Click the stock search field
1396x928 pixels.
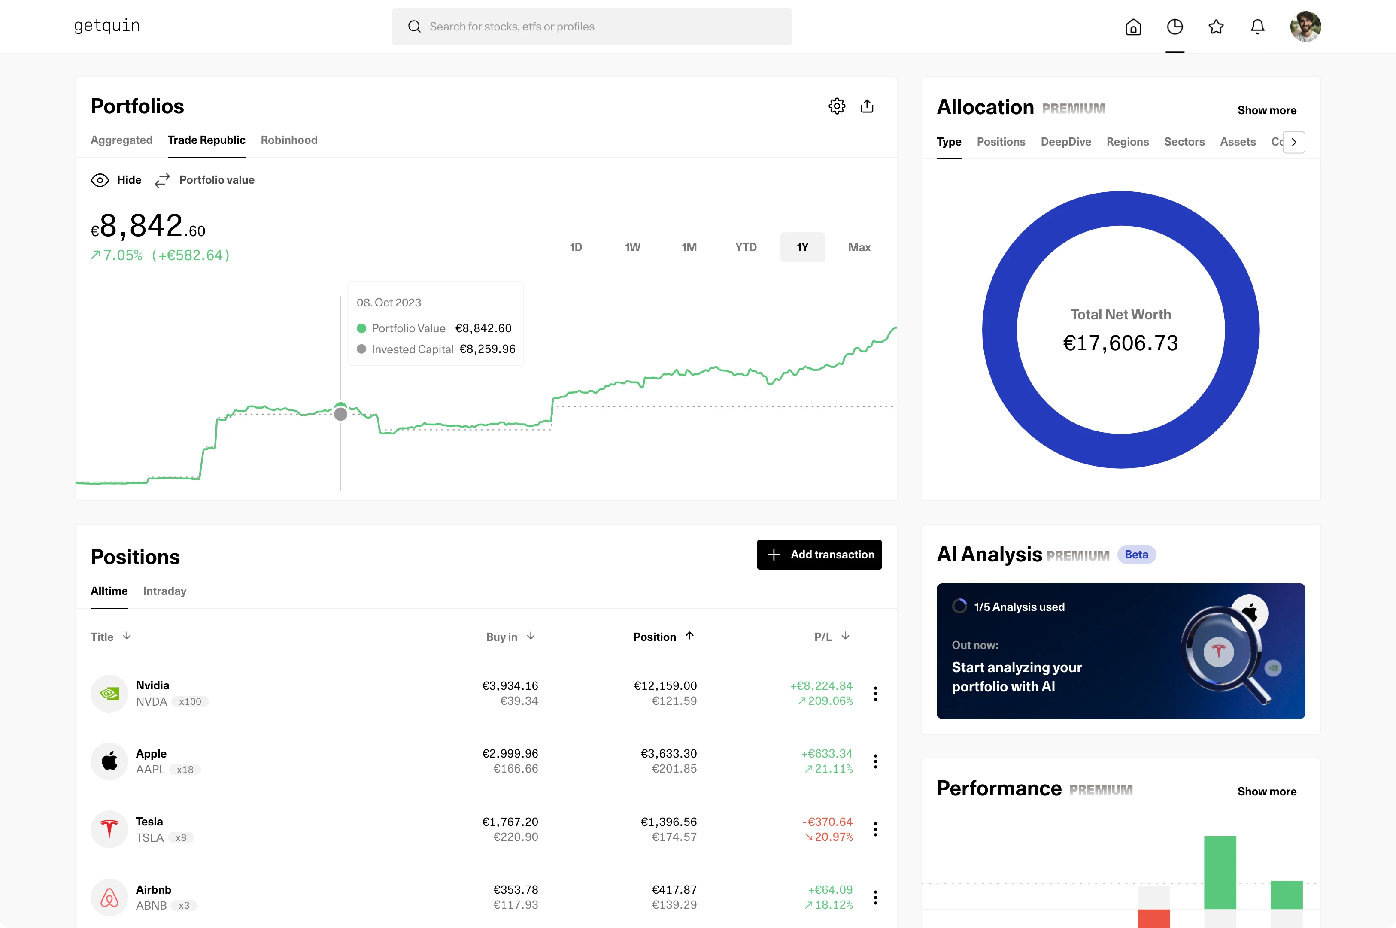coord(592,27)
